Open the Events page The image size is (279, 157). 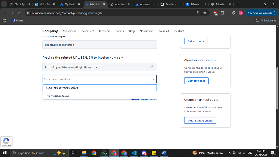click(x=120, y=31)
